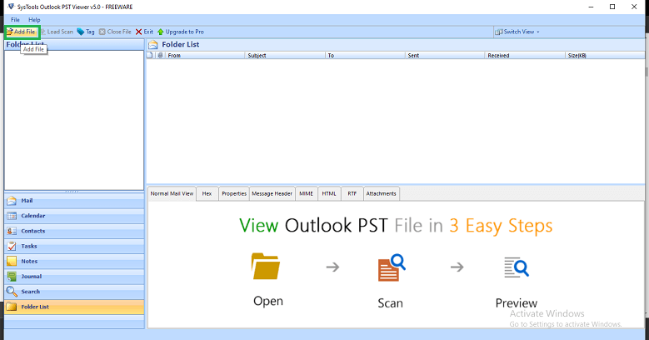This screenshot has width=649, height=340.
Task: Switch to the MIME tab
Action: pos(307,194)
